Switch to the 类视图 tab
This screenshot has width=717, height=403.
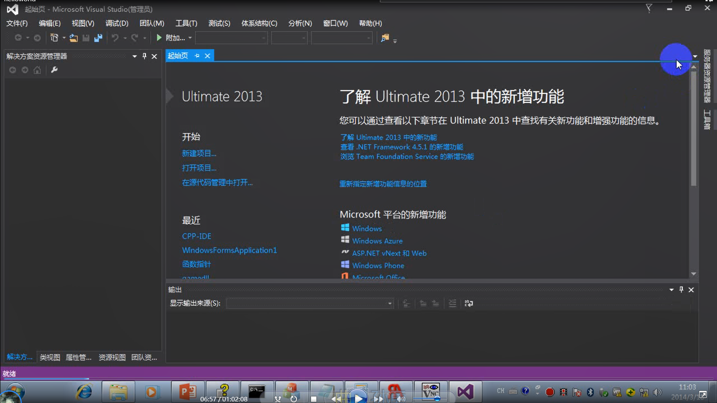(50, 357)
